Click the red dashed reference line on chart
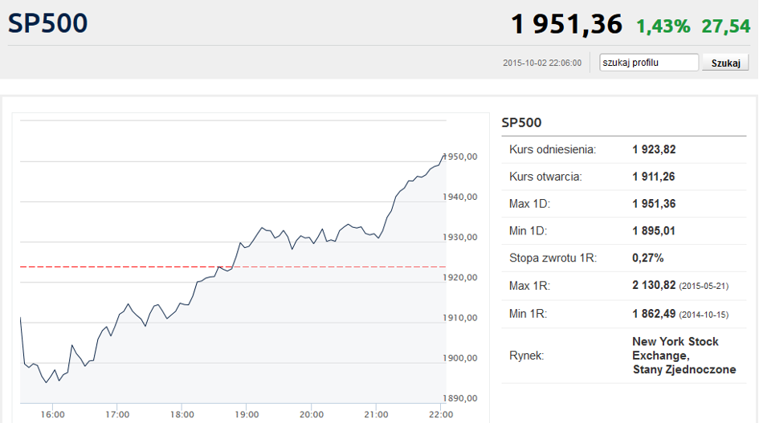This screenshot has width=759, height=423. pos(120,266)
